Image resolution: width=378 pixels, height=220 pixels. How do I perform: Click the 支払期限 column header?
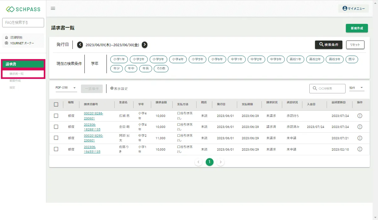[x=247, y=104]
